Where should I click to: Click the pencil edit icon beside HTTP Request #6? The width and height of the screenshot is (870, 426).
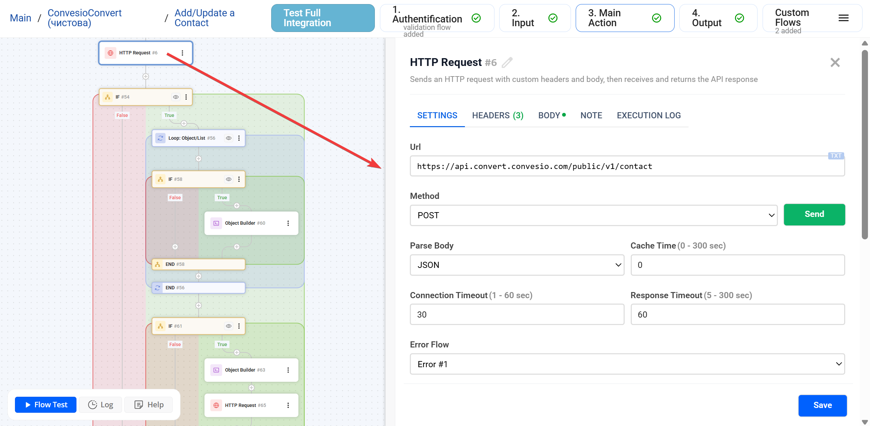pos(507,63)
